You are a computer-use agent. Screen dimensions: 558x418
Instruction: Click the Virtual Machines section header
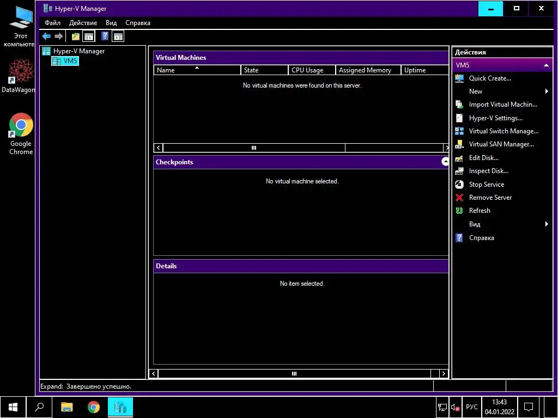point(301,58)
